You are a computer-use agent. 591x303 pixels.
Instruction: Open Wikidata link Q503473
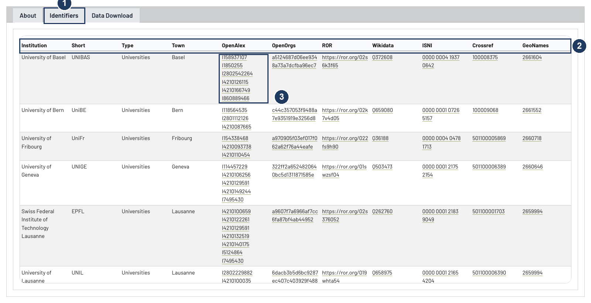pos(382,167)
